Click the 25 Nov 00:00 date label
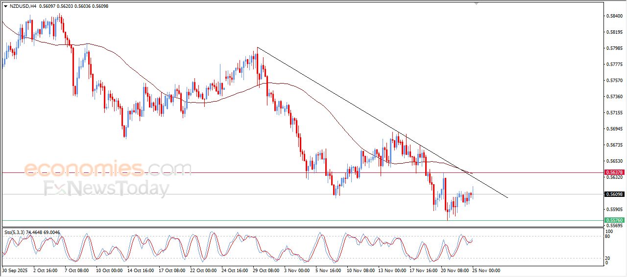 (486, 270)
